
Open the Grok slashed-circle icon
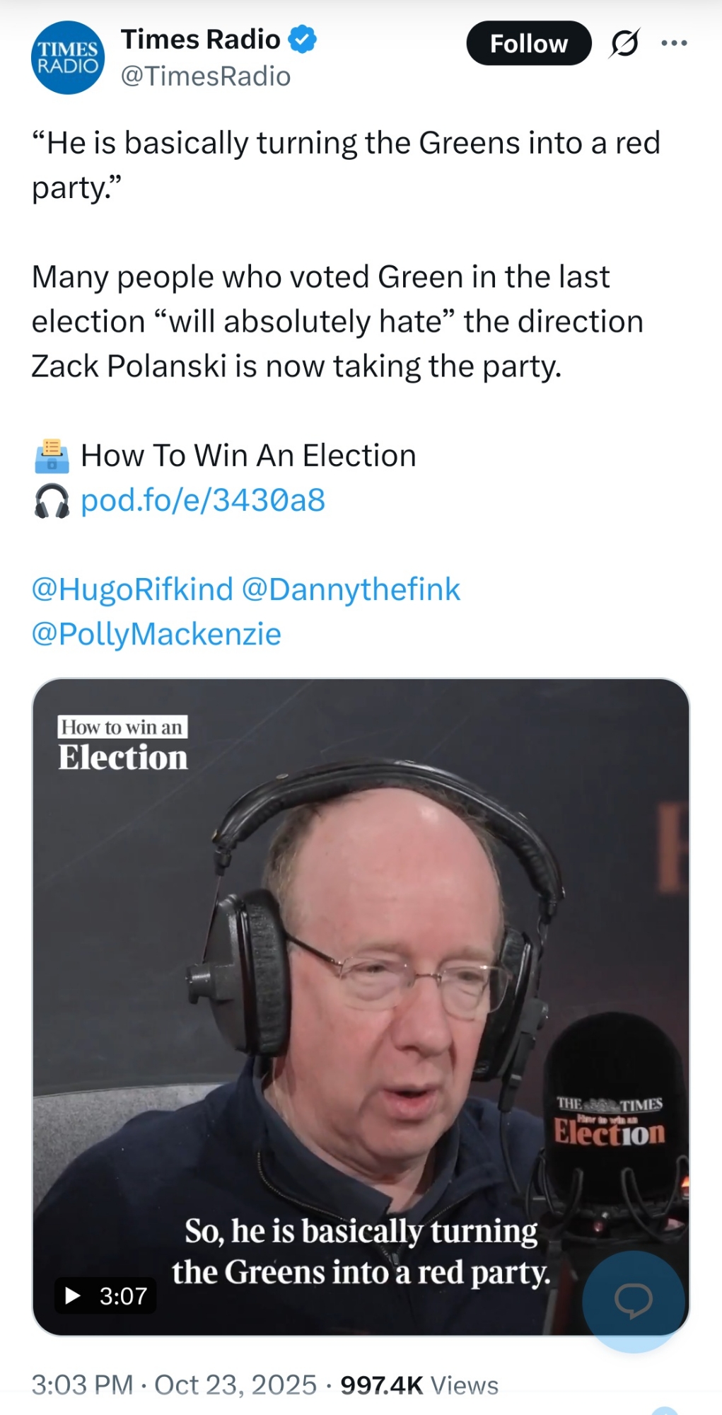[624, 43]
